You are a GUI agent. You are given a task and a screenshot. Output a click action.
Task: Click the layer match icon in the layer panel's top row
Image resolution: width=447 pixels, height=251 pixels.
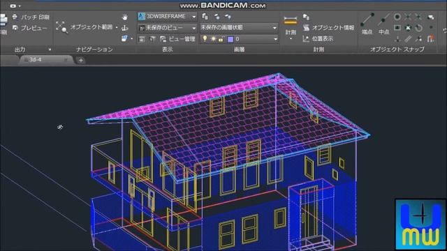coord(217,17)
